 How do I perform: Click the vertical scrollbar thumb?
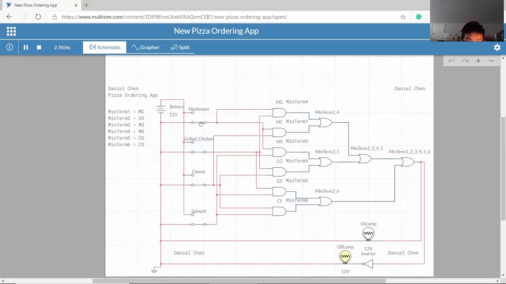[503, 169]
